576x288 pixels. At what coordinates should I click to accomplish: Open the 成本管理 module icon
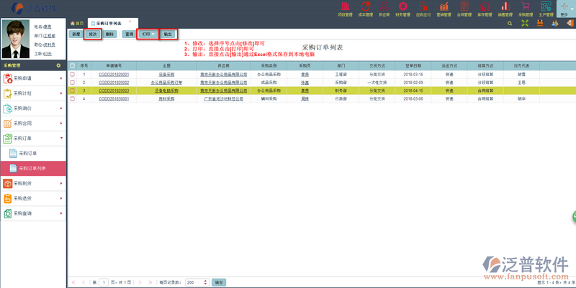(x=365, y=9)
